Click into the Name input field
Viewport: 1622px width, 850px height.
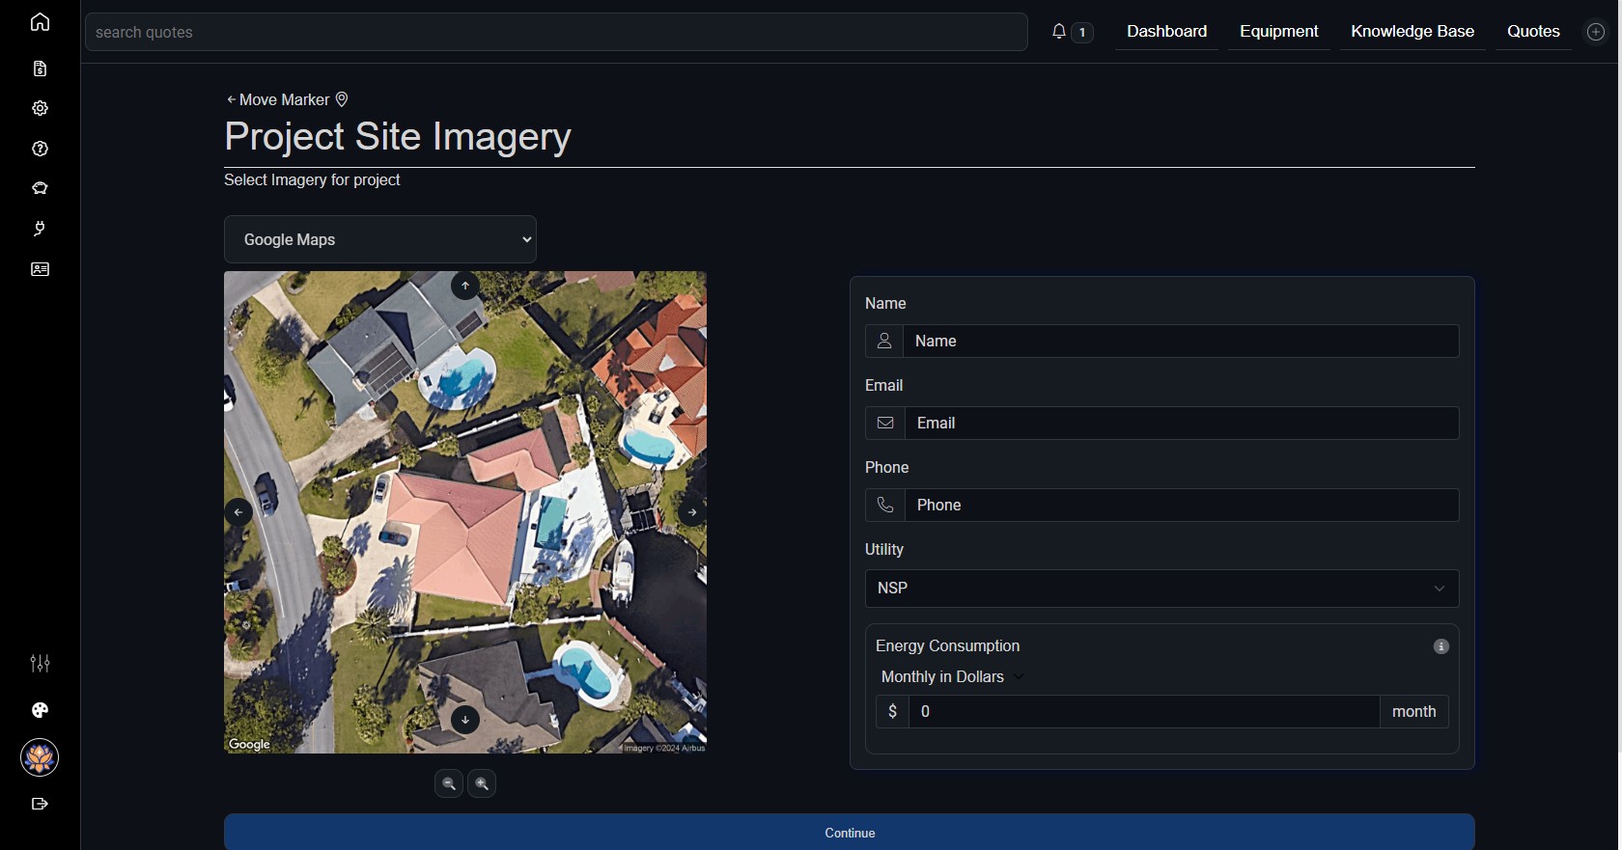1181,342
